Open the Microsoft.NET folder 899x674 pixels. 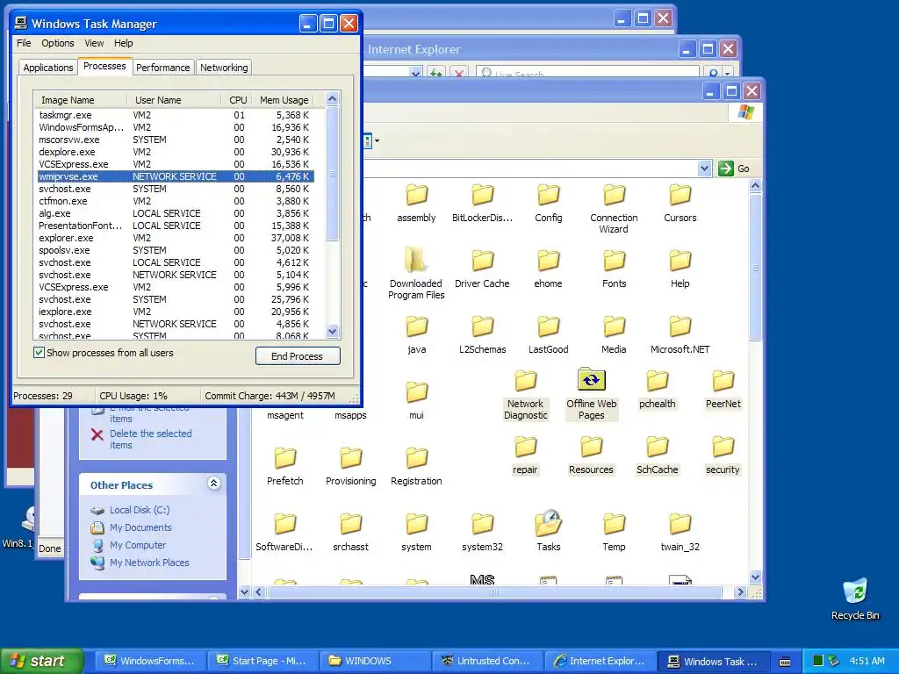click(680, 334)
